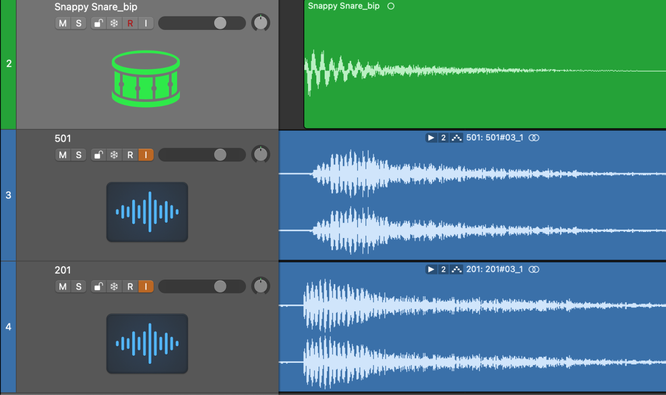The width and height of the screenshot is (666, 395).
Task: Turn off input monitoring on track 201
Action: point(146,286)
